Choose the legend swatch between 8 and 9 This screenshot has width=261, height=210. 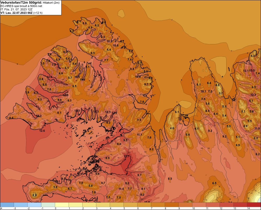(172, 205)
